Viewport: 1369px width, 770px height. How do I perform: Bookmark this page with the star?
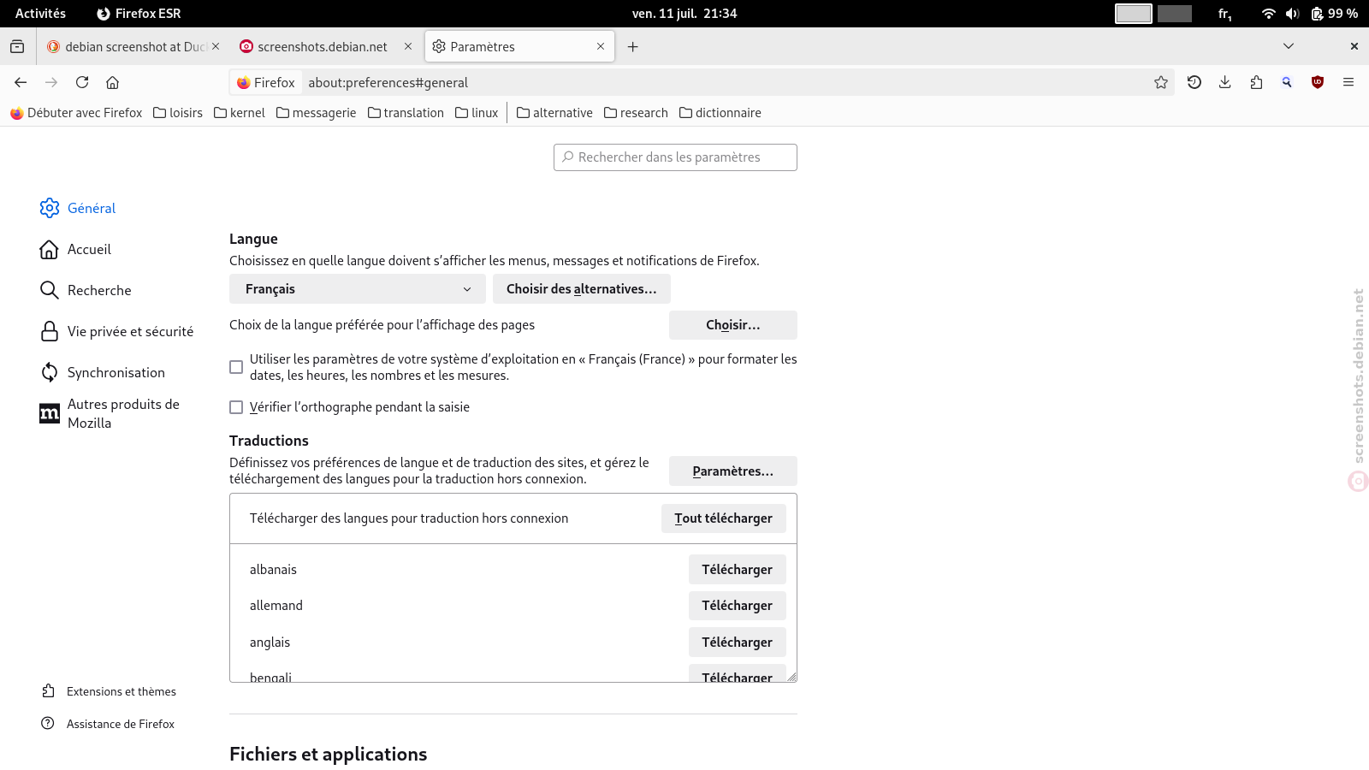(x=1161, y=82)
